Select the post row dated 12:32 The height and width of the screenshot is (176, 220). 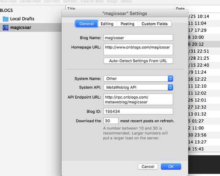(204, 107)
